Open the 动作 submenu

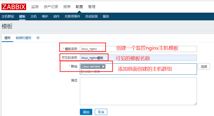(x=56, y=16)
